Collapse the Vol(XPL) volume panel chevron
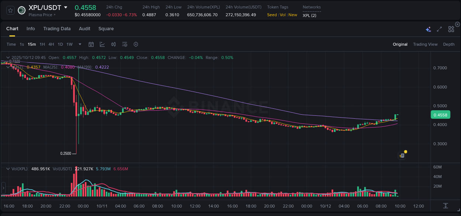Screen dimensions: 461x216 point(8,169)
